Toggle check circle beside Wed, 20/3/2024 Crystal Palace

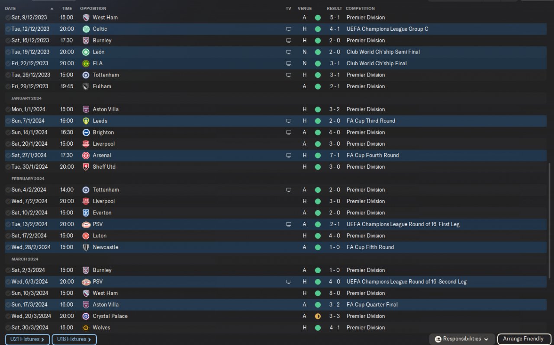[x=8, y=316]
